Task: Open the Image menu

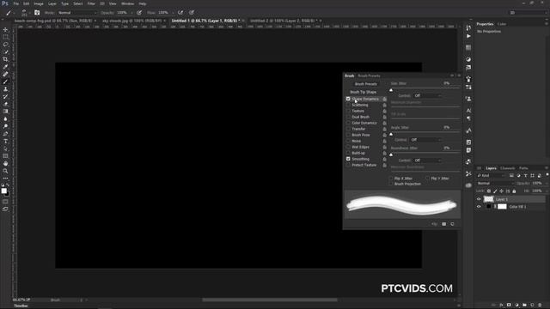Action: click(39, 3)
